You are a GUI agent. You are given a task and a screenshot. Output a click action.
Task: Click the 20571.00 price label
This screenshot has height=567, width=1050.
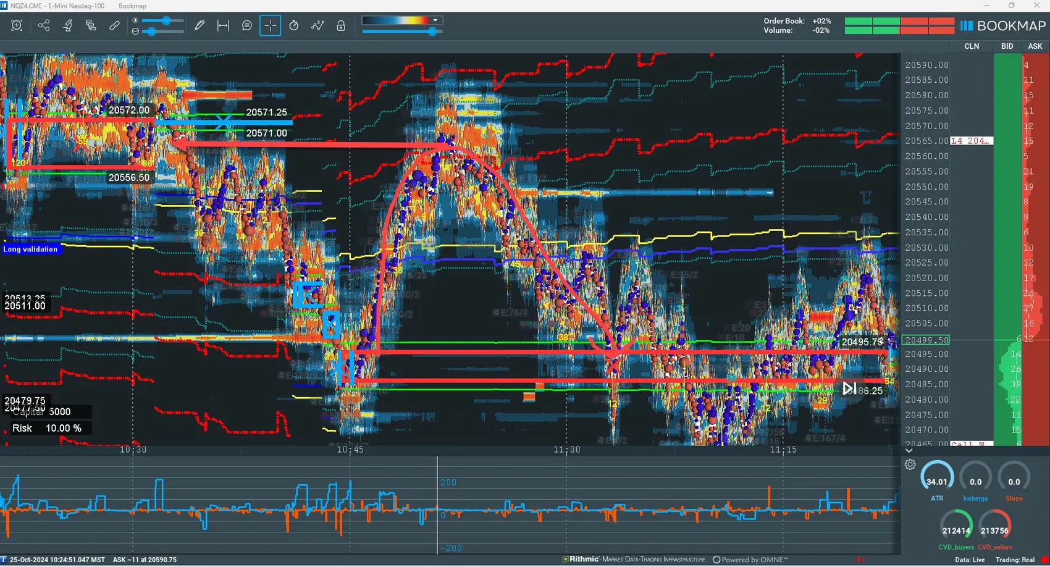tap(267, 133)
